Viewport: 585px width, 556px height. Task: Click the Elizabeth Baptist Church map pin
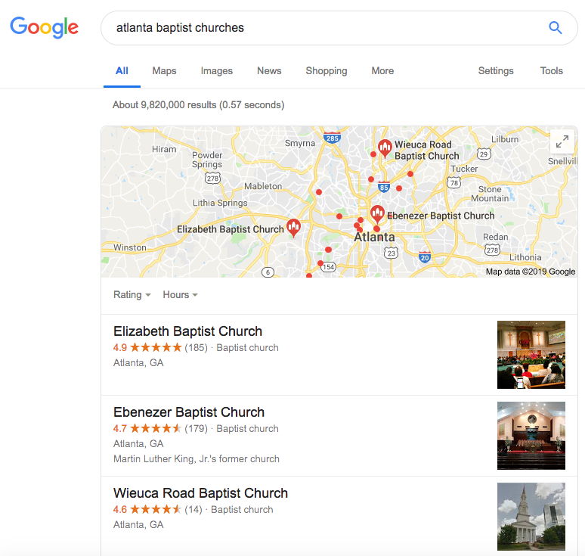point(293,227)
